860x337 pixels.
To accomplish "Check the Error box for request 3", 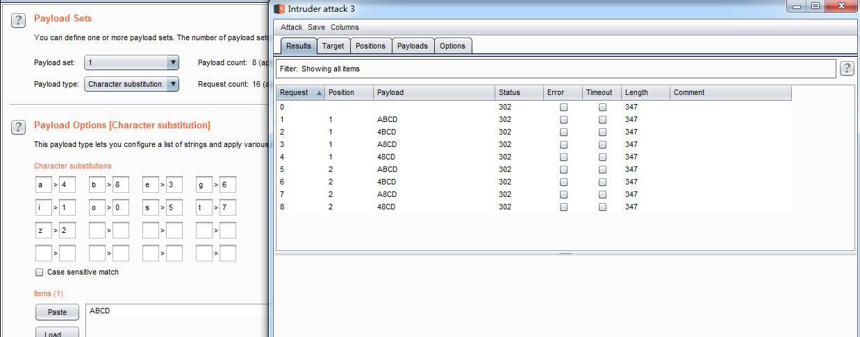I will [564, 145].
